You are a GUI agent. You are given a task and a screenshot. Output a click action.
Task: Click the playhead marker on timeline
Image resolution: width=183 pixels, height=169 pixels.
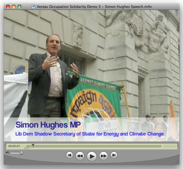point(33,145)
